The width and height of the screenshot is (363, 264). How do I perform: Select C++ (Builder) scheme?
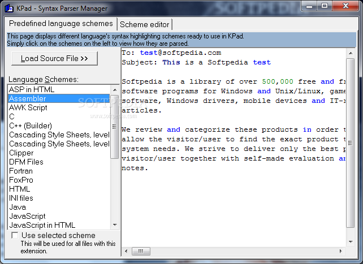click(59, 125)
